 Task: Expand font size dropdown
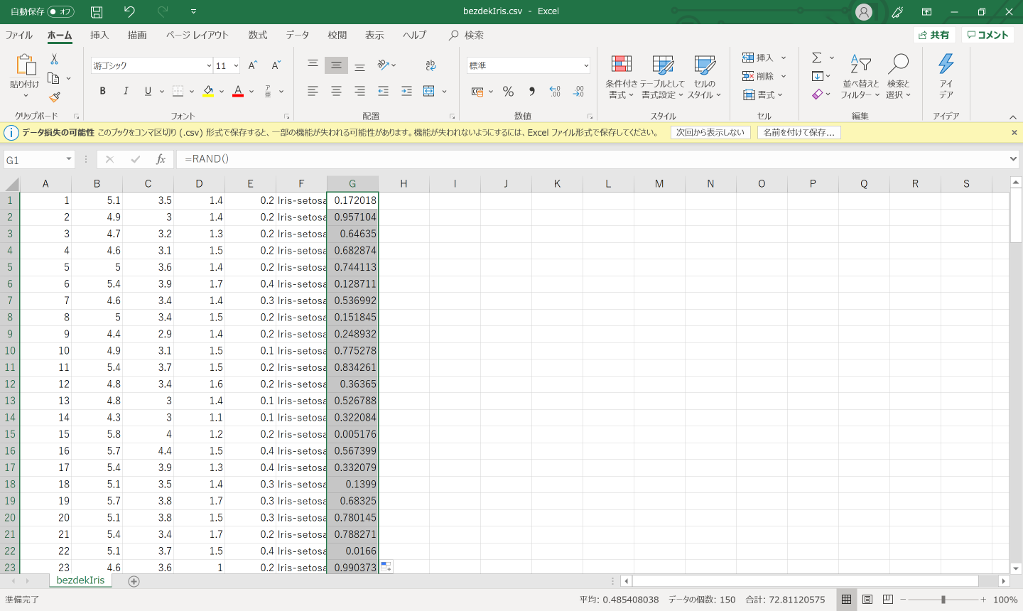pos(236,65)
